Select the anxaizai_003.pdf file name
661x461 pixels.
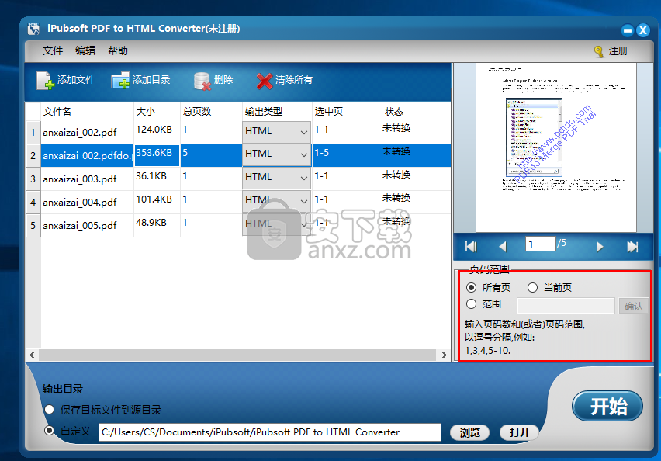pos(80,179)
